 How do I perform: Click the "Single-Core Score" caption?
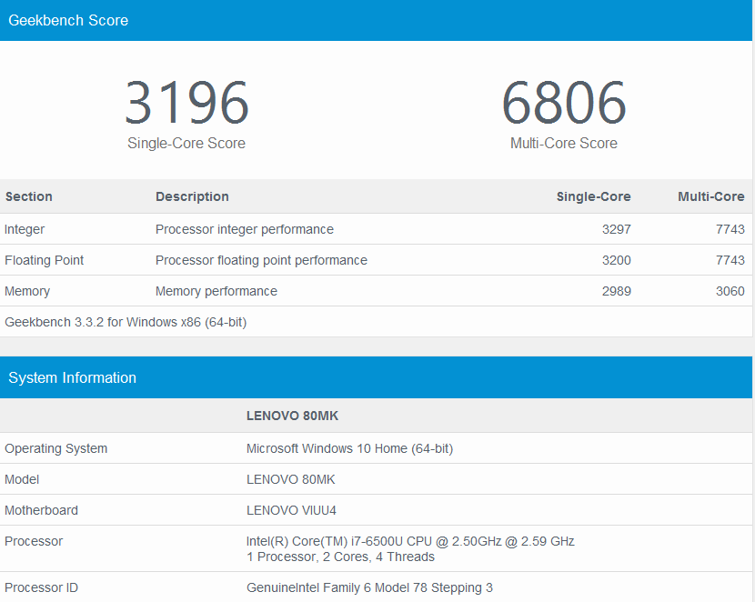(x=186, y=143)
